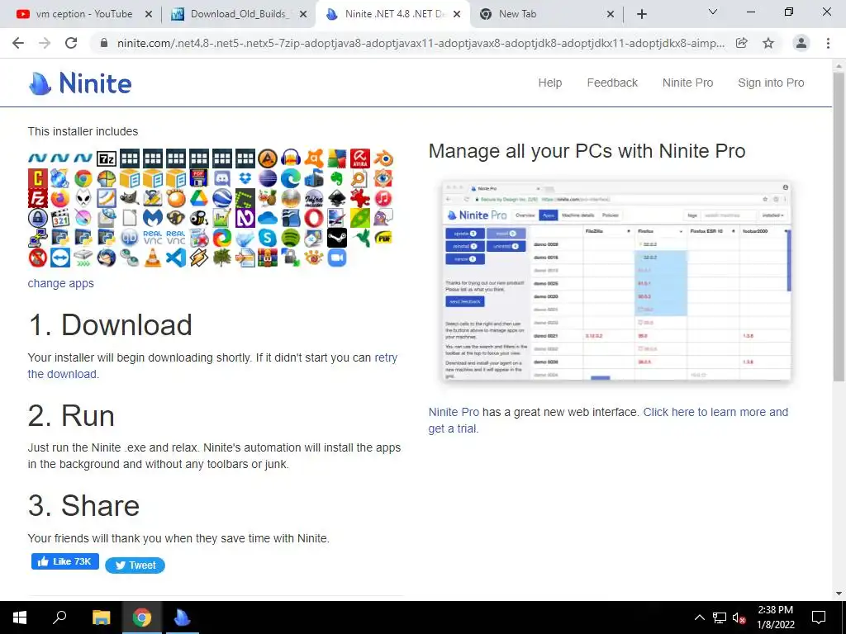Click the Steam black icon
This screenshot has width=846, height=634.
click(x=337, y=238)
